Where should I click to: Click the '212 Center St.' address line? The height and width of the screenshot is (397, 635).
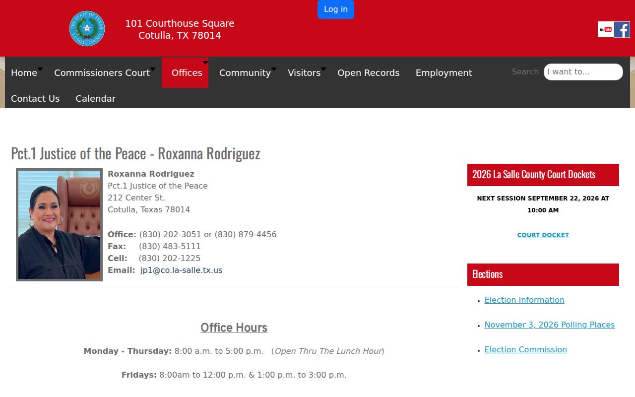pyautogui.click(x=136, y=198)
